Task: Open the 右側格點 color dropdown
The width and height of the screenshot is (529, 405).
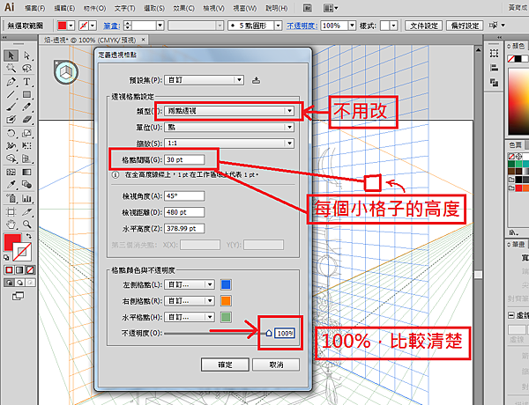Action: click(x=190, y=301)
